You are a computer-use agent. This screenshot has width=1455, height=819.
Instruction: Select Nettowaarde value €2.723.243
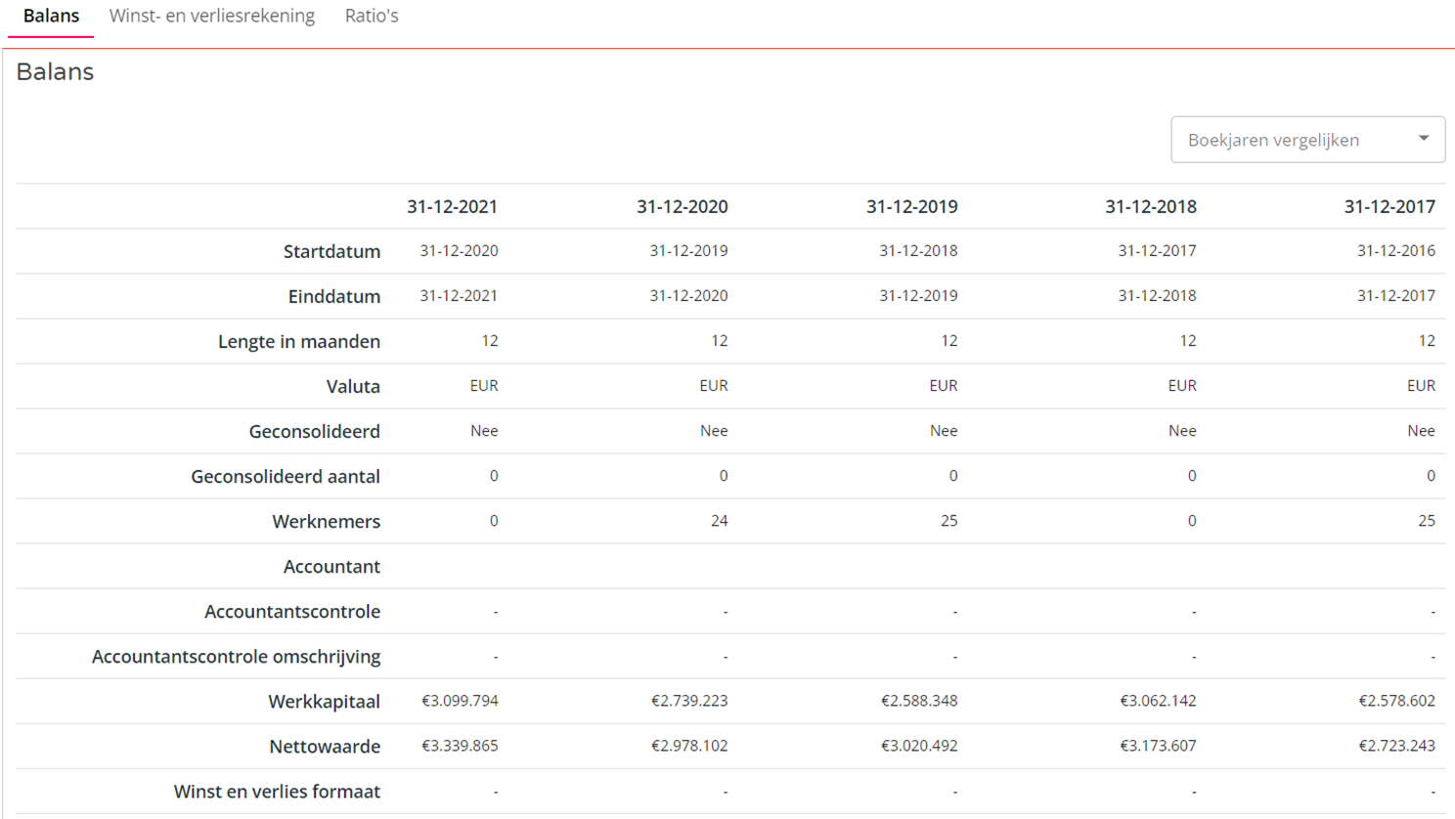[1396, 746]
